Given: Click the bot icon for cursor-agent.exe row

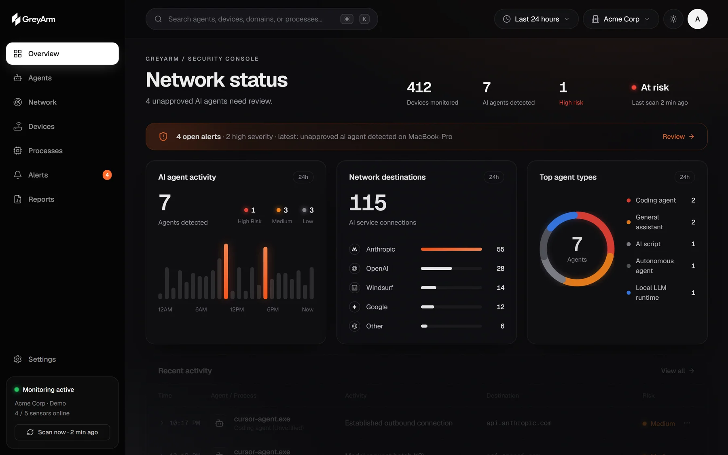Looking at the screenshot, I should (219, 423).
